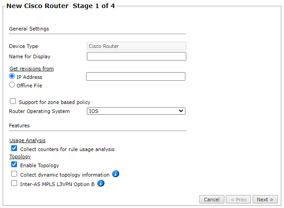Click the underlined Topology heading
The image size is (284, 208).
[x=20, y=156]
